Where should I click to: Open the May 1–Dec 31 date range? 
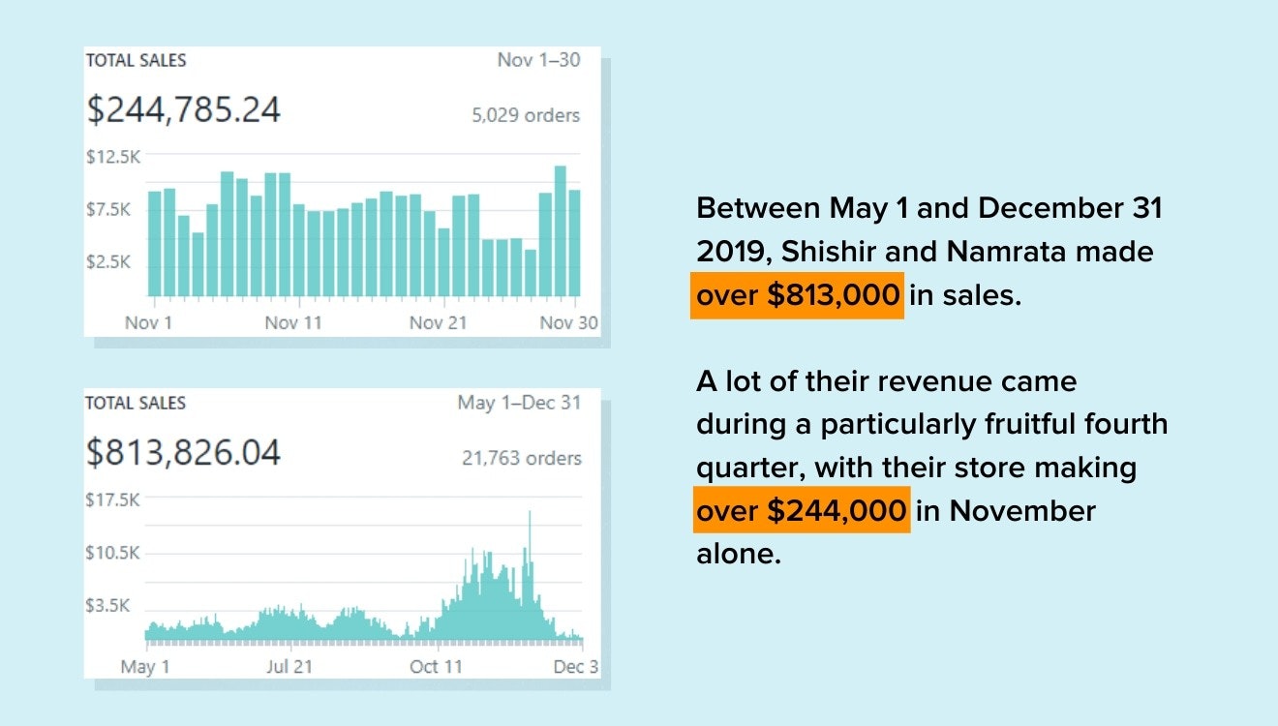(x=519, y=403)
